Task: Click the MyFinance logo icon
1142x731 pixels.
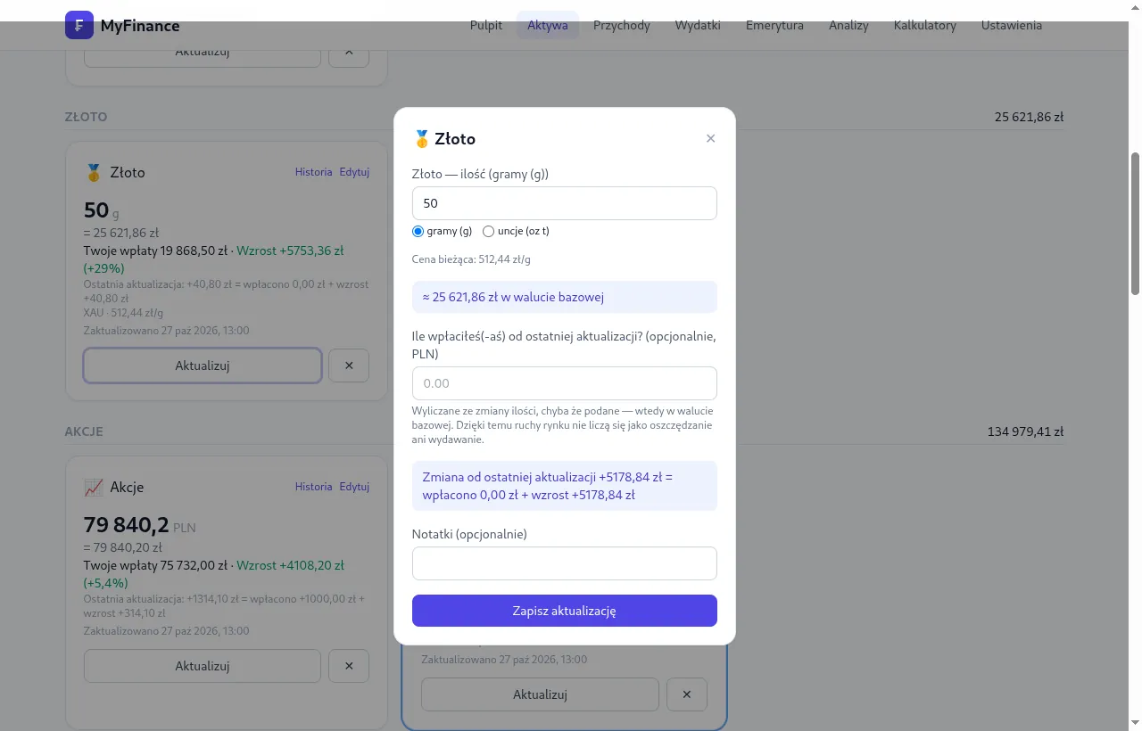Action: click(x=79, y=25)
